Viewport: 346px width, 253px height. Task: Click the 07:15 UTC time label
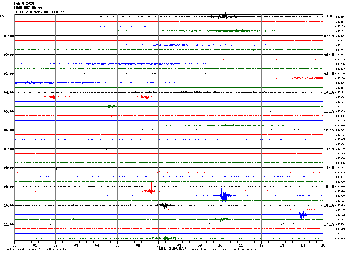point(329,36)
